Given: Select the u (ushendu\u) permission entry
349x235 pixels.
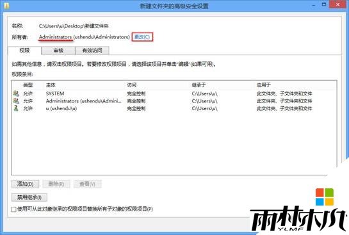Looking at the screenshot, I should pyautogui.click(x=174, y=108).
